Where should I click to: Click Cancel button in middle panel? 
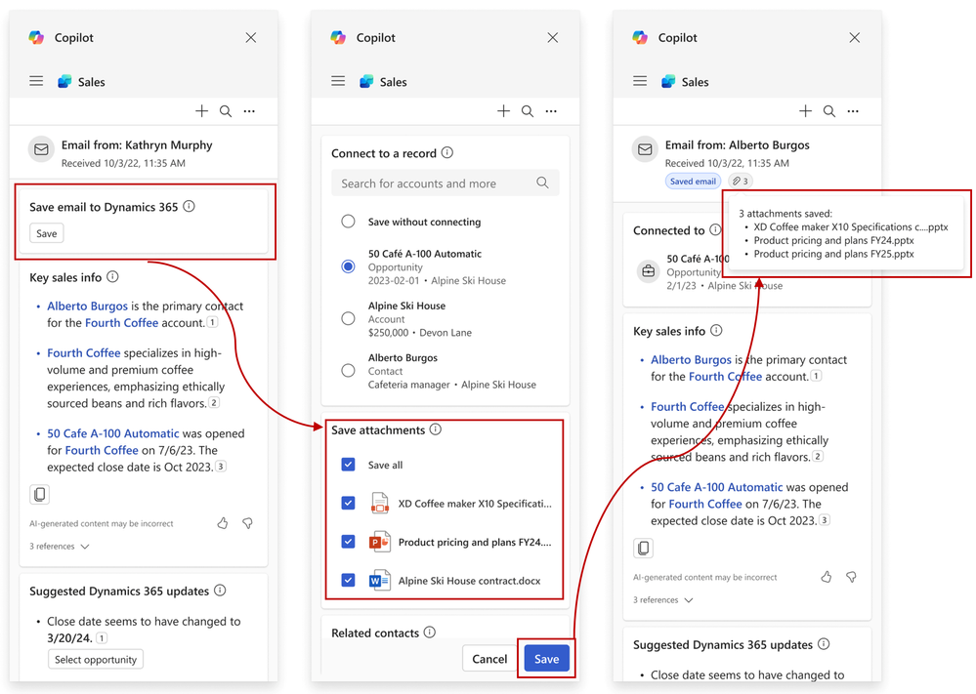pyautogui.click(x=489, y=659)
